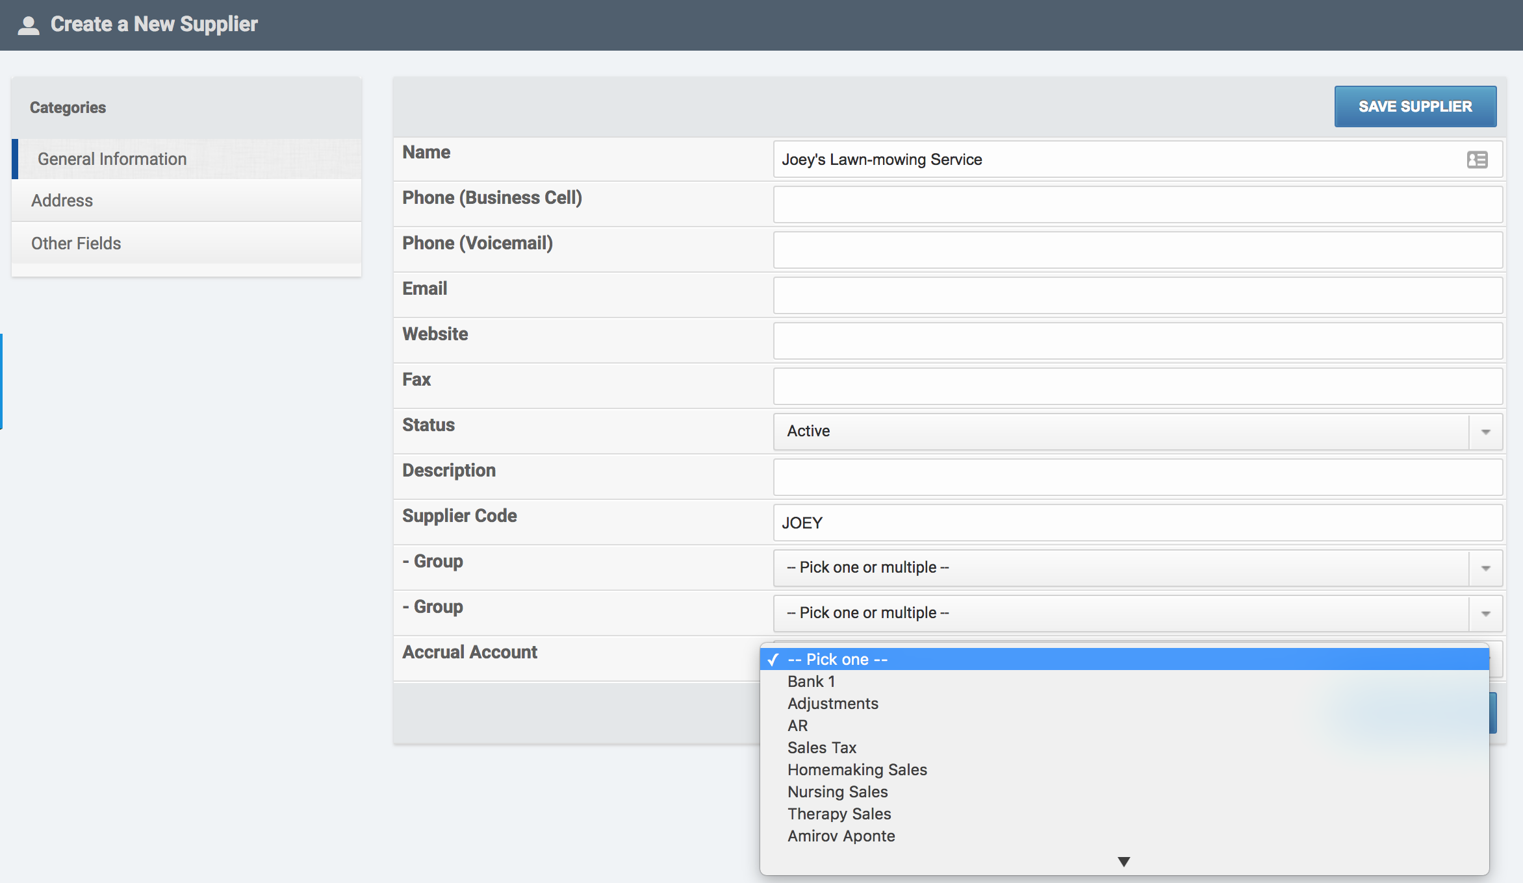Choose Bank 1 from Accrual Account list
Screen dimensions: 1523x883
[x=1124, y=681]
